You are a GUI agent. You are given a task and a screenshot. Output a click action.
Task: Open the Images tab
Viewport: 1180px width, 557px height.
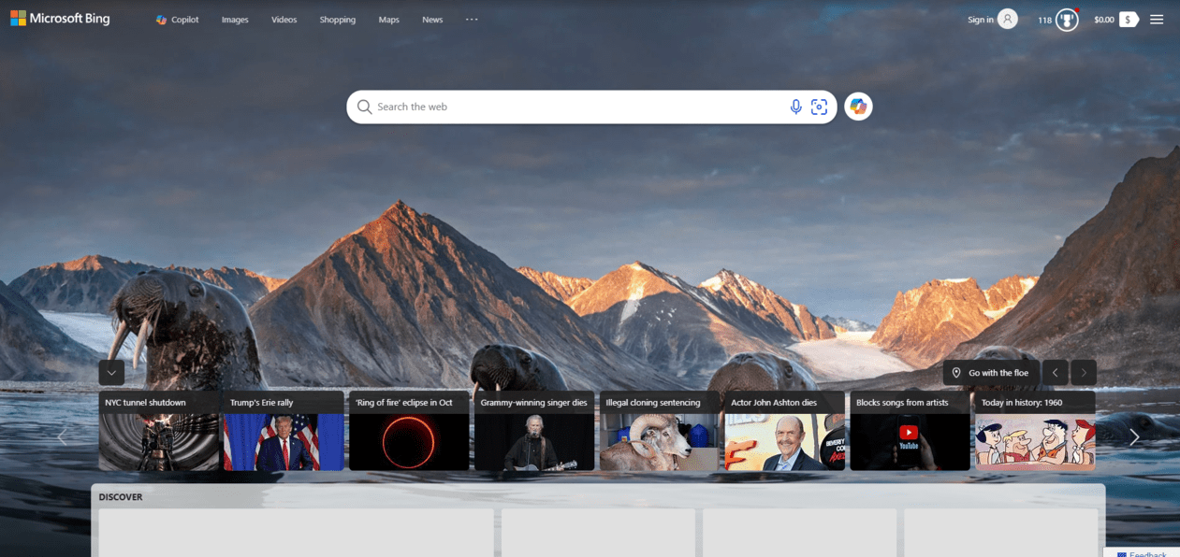[235, 20]
